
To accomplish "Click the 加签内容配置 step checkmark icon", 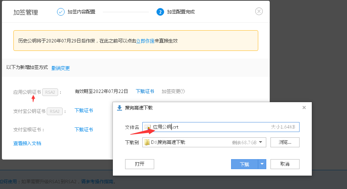I will [x=60, y=12].
